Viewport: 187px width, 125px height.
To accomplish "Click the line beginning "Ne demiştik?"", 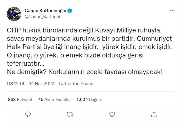I will point(85,72).
